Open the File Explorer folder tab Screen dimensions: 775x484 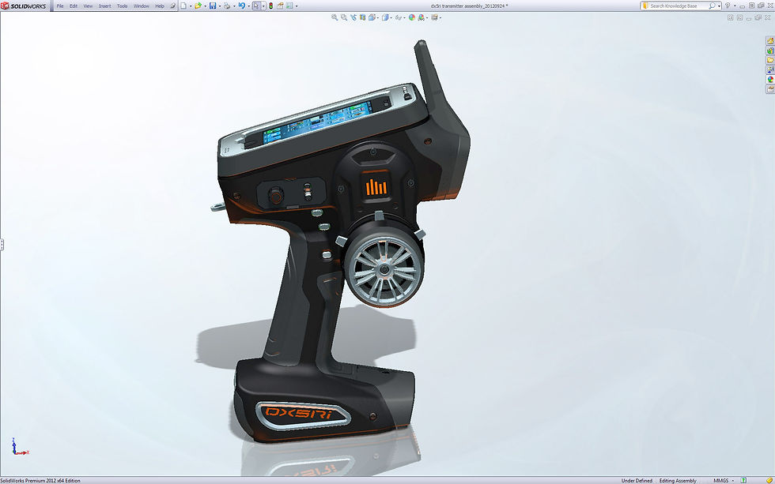pyautogui.click(x=770, y=60)
